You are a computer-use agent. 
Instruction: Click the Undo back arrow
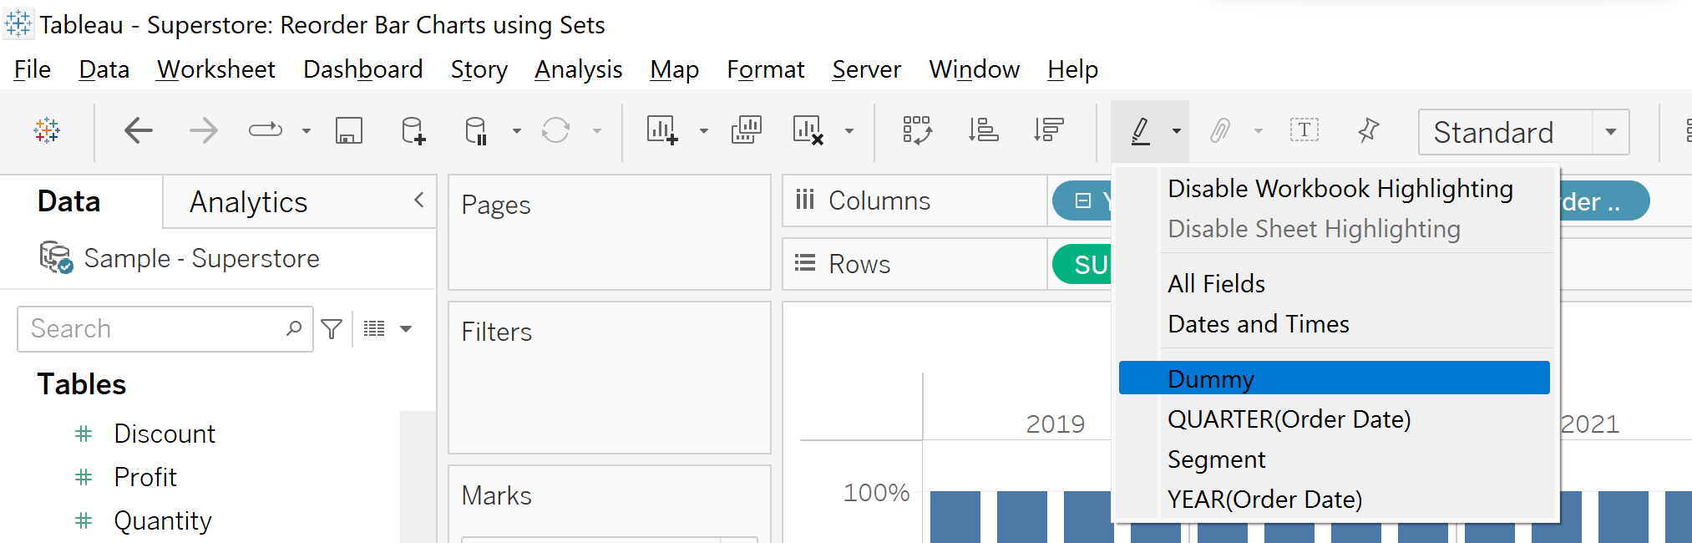(139, 130)
